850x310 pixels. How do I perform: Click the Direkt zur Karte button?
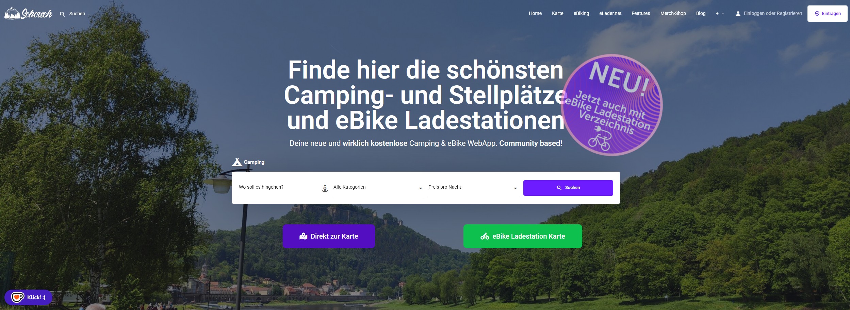(329, 236)
